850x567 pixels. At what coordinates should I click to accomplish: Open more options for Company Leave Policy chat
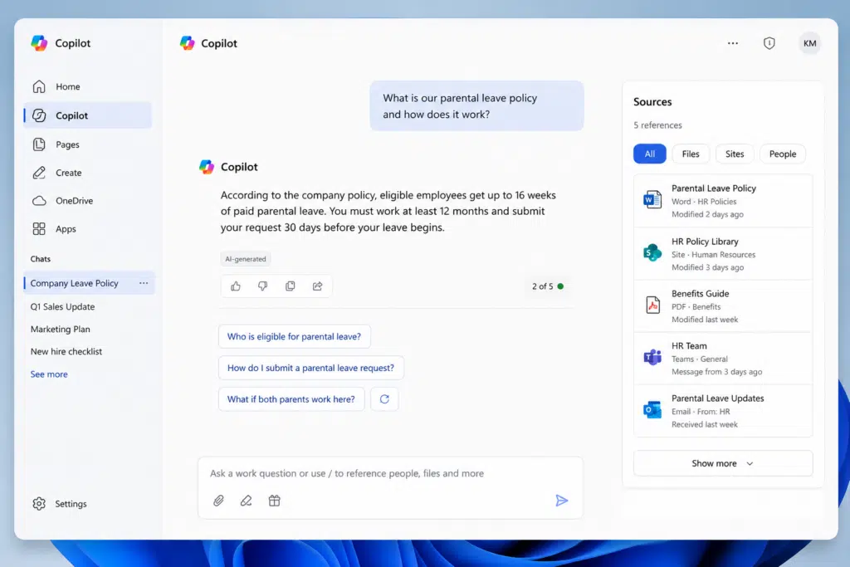(x=143, y=283)
